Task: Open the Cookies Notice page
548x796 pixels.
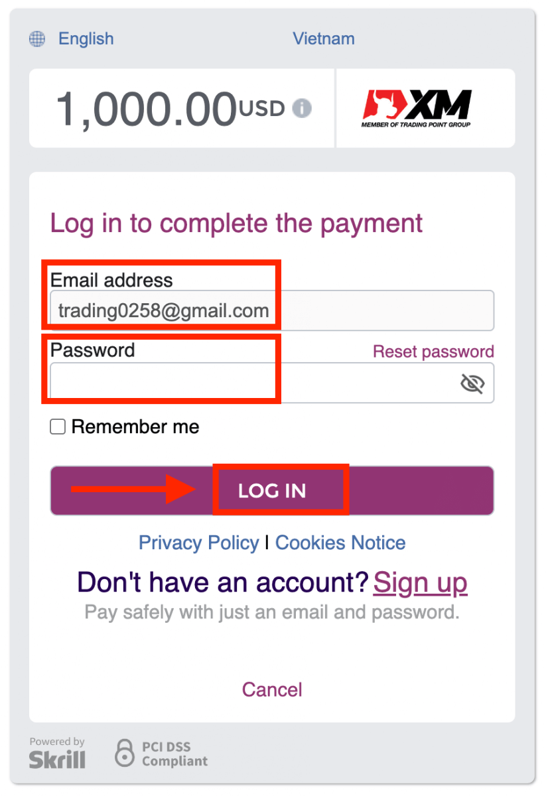Action: click(340, 543)
